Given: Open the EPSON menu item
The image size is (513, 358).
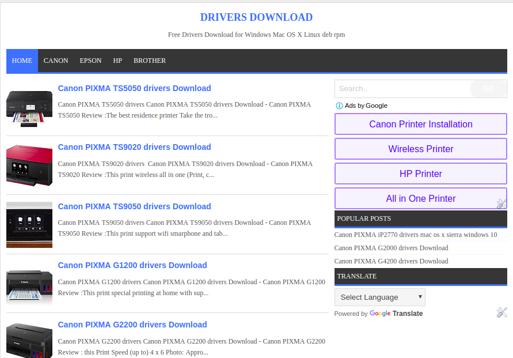Looking at the screenshot, I should tap(90, 61).
